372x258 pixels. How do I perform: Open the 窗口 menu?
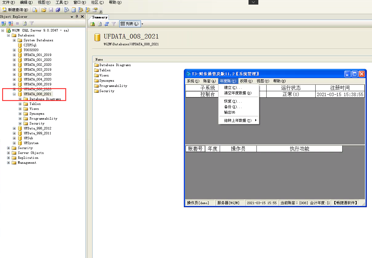coord(80,2)
